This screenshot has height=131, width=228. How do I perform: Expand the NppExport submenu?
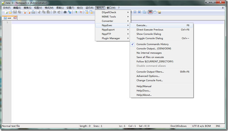click(x=113, y=30)
